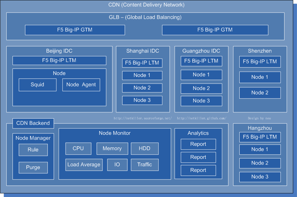
Task: Open the Guangzhou IDC panel
Action: tap(201, 51)
